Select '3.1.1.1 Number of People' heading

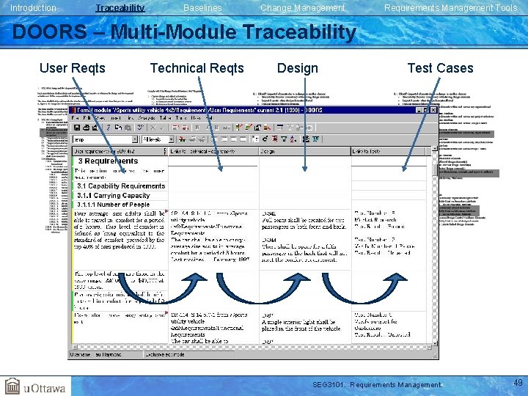(113, 205)
